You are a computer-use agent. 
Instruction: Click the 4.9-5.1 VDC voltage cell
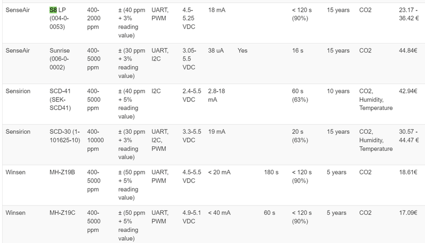(192, 217)
